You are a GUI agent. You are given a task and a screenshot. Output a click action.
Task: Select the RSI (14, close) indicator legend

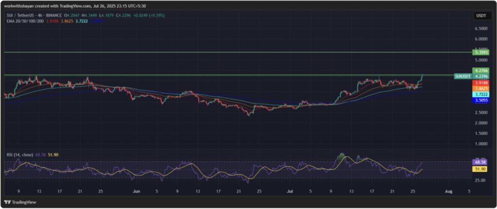[18, 155]
